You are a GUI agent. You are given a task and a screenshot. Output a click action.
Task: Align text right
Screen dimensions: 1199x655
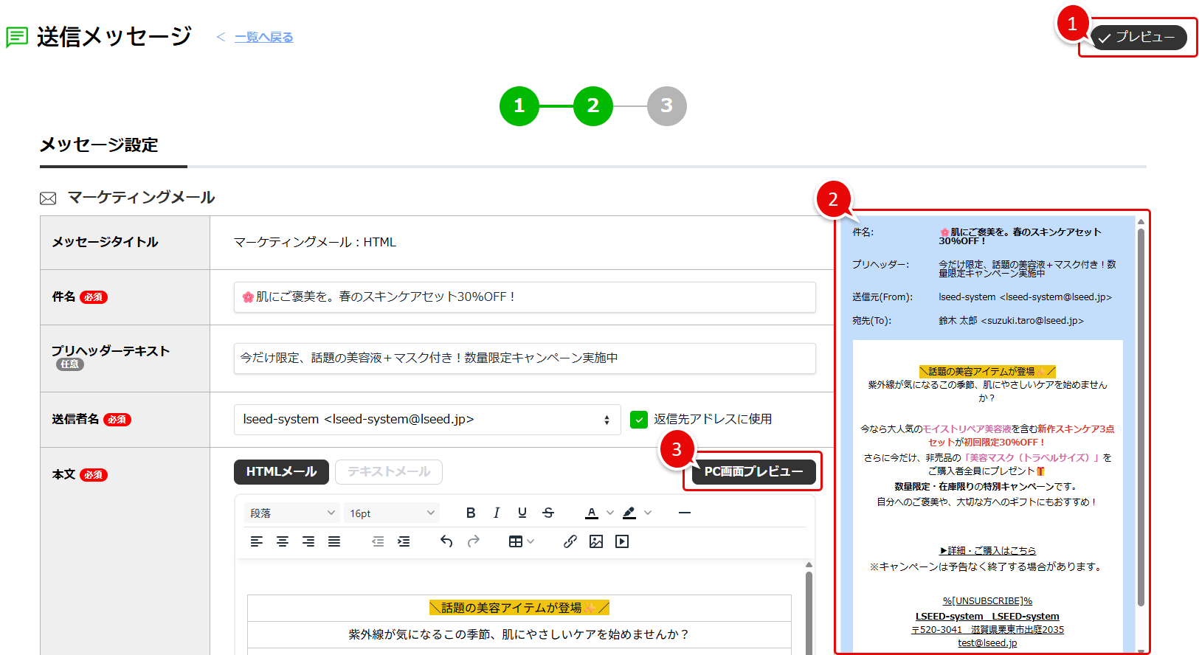click(x=308, y=541)
